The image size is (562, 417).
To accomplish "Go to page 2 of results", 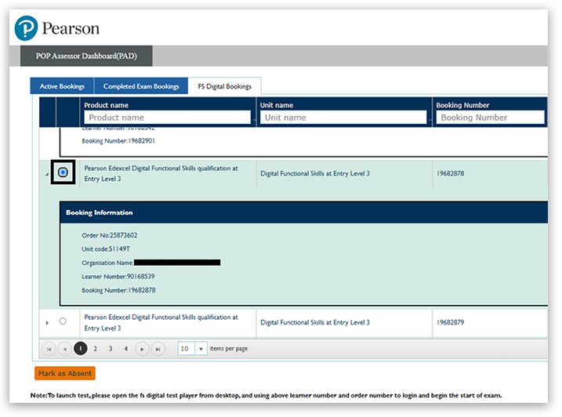I will tap(95, 349).
